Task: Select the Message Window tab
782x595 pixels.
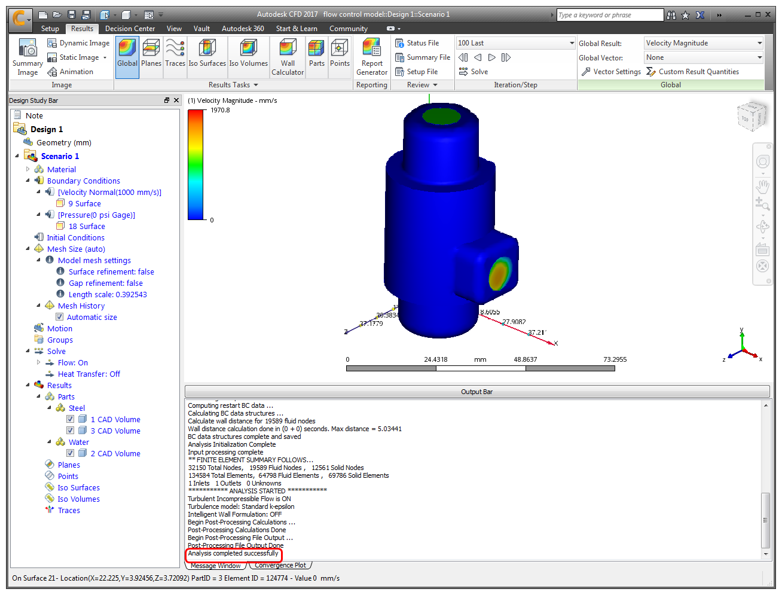Action: pos(215,566)
